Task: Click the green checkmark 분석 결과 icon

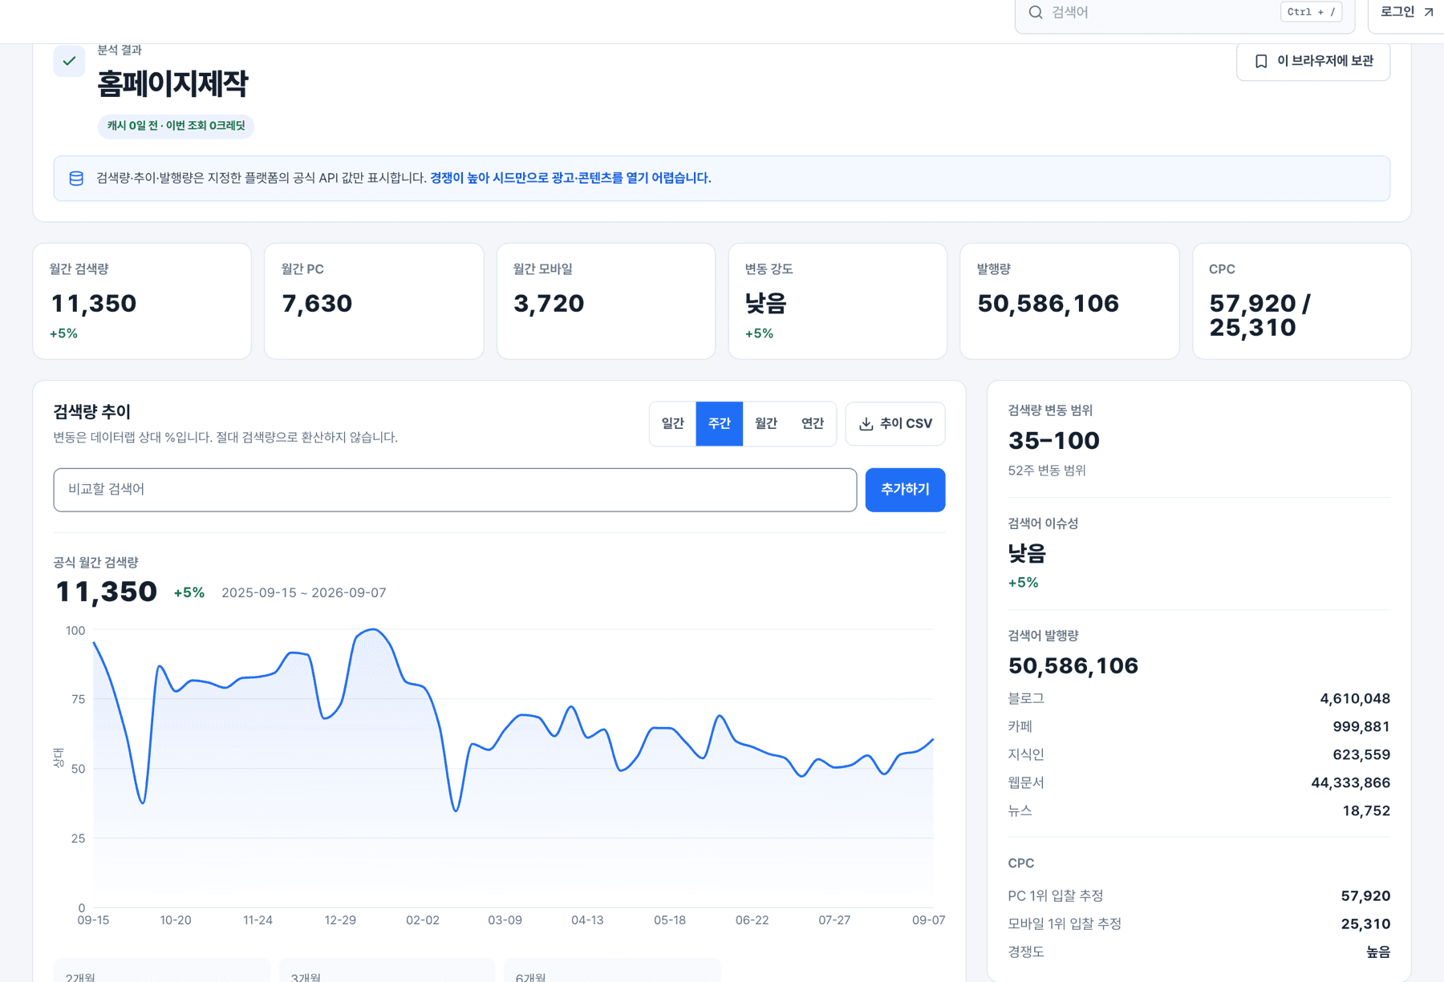Action: click(69, 61)
